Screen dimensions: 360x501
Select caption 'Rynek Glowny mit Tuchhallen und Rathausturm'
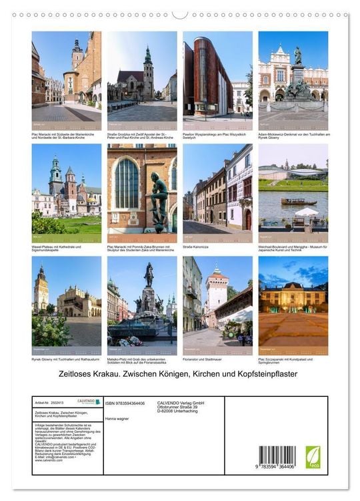(65, 359)
